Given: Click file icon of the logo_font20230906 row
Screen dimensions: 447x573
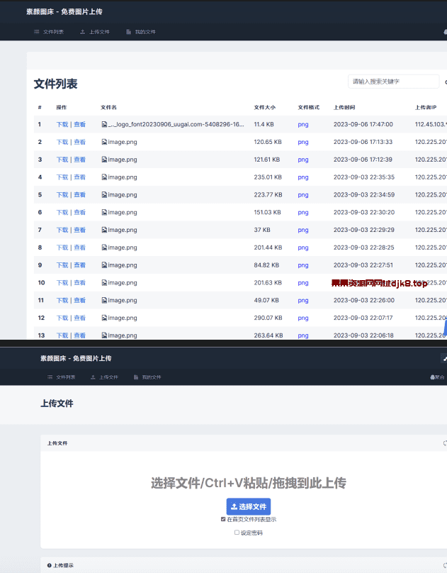Looking at the screenshot, I should coord(104,124).
